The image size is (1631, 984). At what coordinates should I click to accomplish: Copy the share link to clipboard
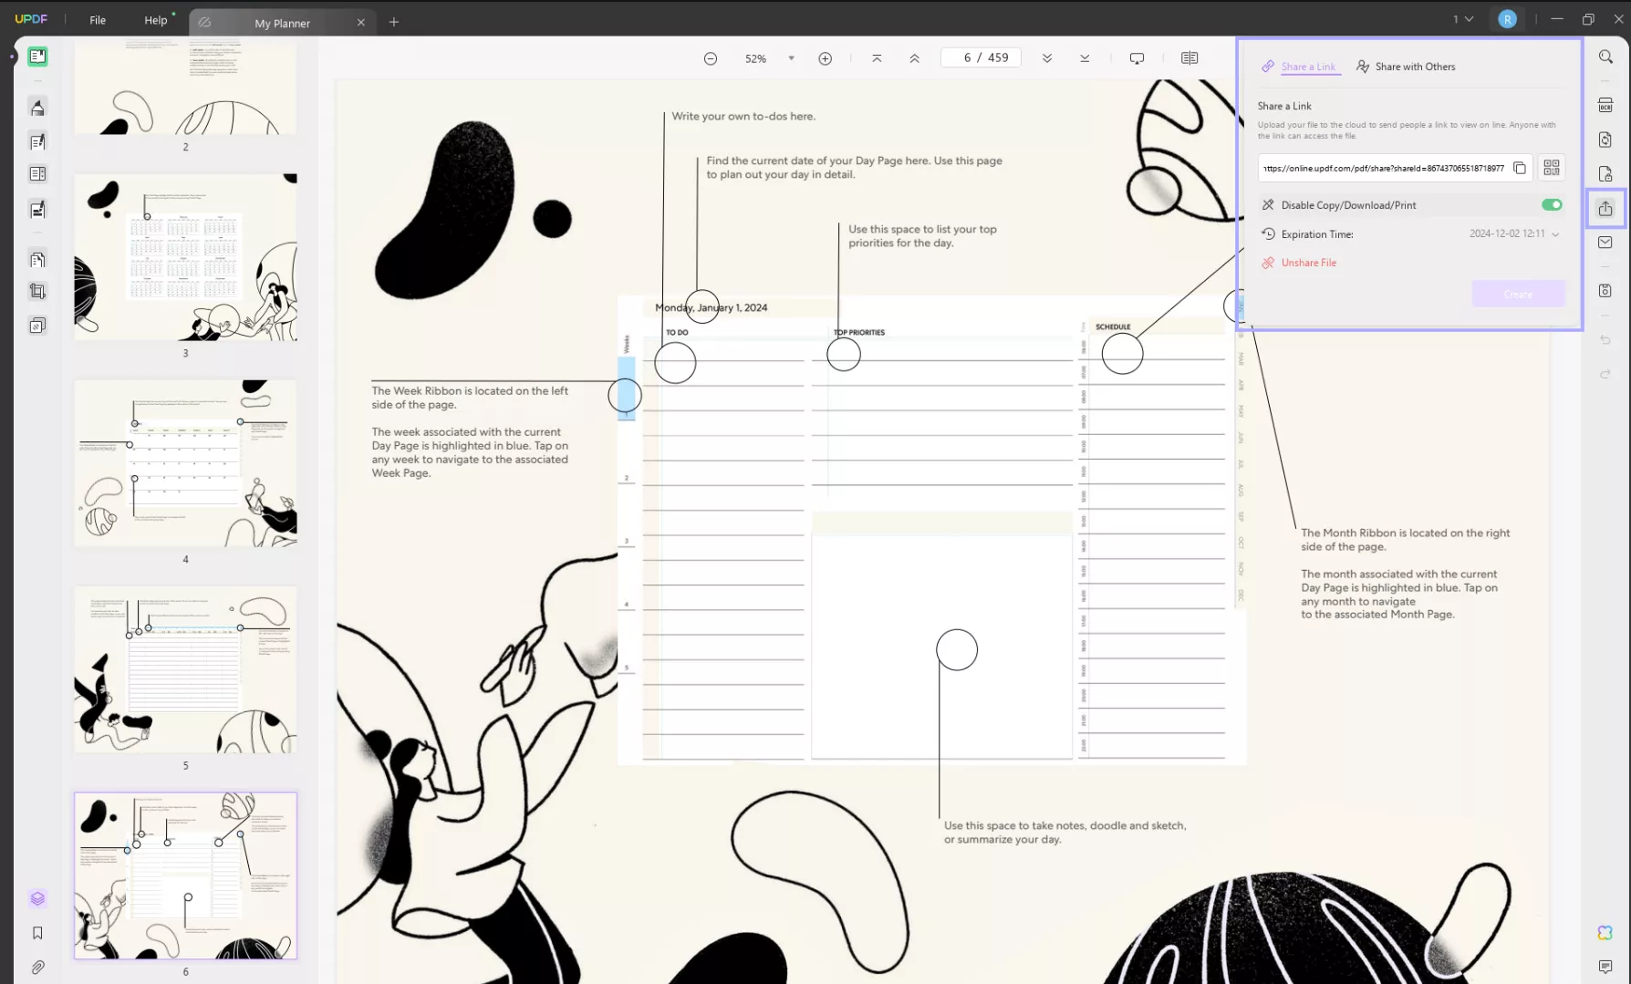pyautogui.click(x=1520, y=168)
